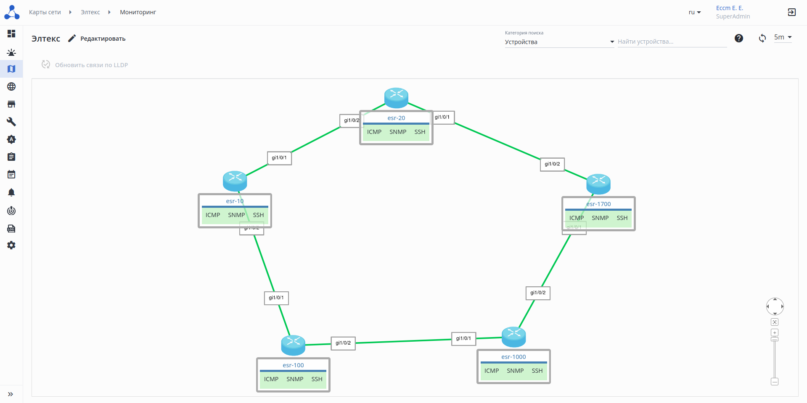Image resolution: width=807 pixels, height=403 pixels.
Task: Open the dashboard from the sidebar
Action: (11, 34)
